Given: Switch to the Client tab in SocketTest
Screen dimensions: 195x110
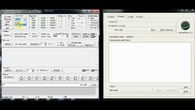Looking at the screenshot, I should pyautogui.click(x=111, y=17).
